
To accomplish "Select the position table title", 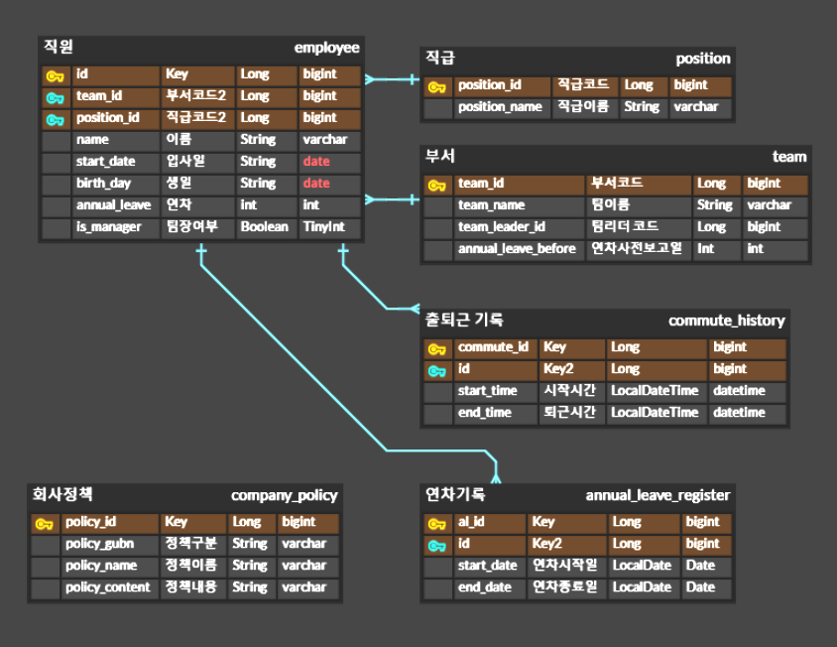I will coord(703,59).
